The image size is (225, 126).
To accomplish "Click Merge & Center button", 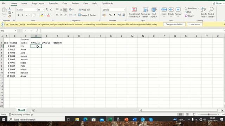I will pos(87,15).
